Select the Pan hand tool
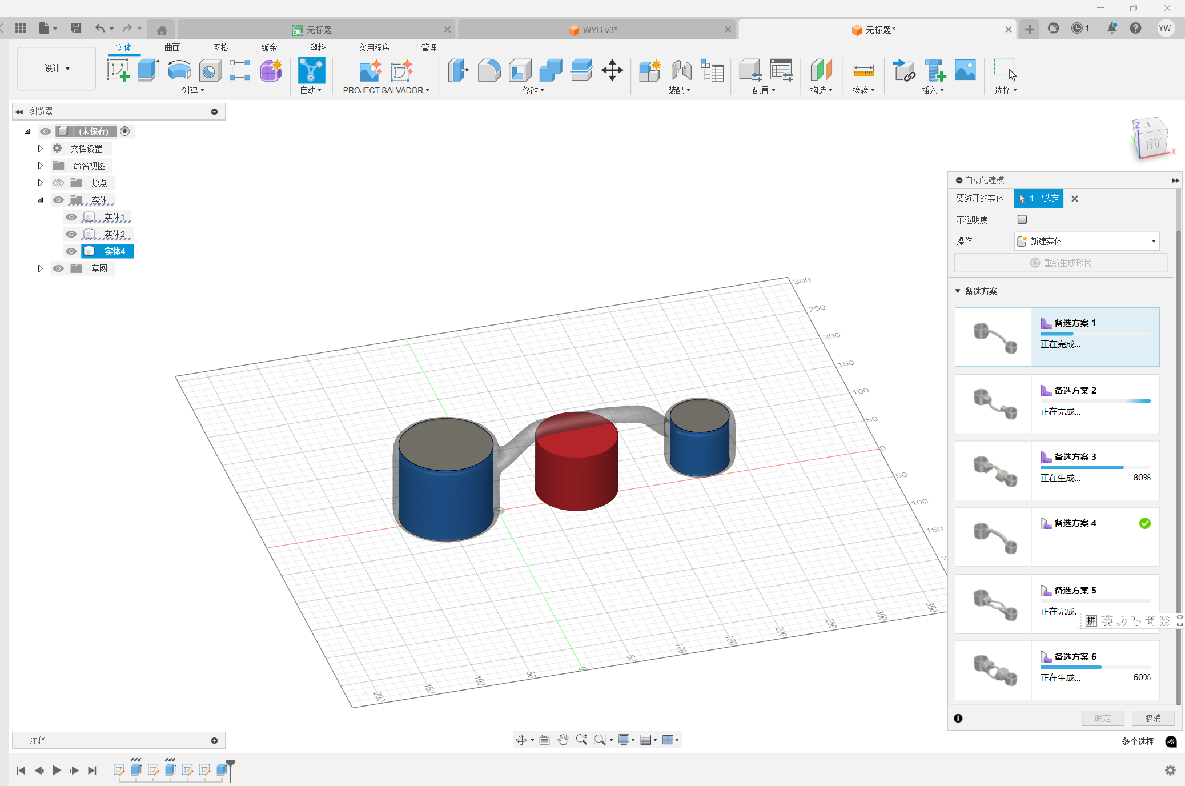 pos(563,740)
